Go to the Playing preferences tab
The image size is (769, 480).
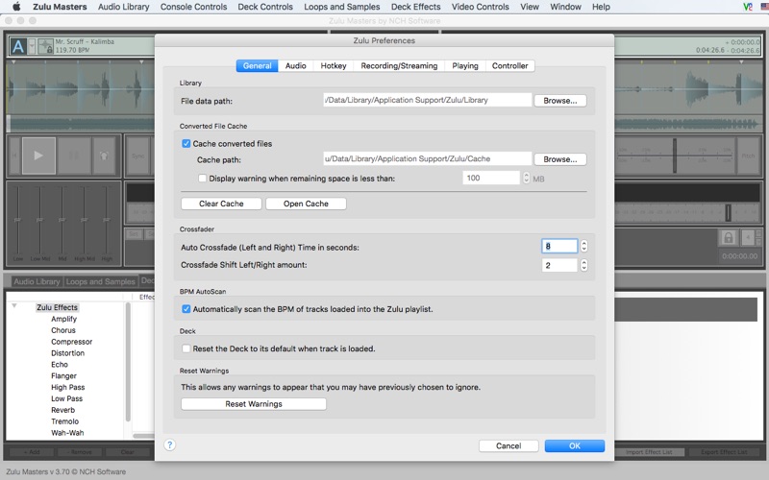point(465,65)
